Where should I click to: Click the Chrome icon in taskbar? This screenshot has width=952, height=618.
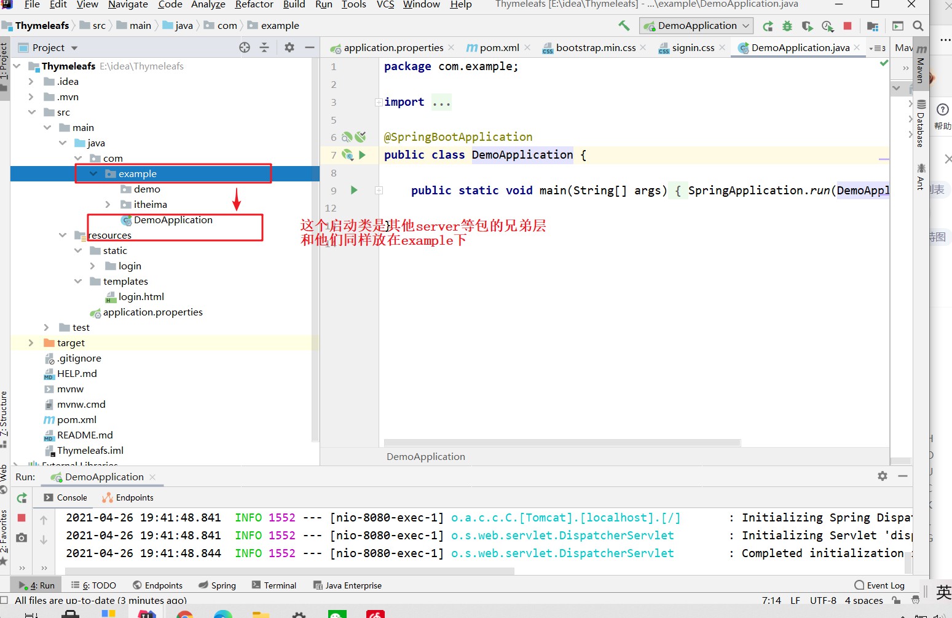(x=184, y=614)
